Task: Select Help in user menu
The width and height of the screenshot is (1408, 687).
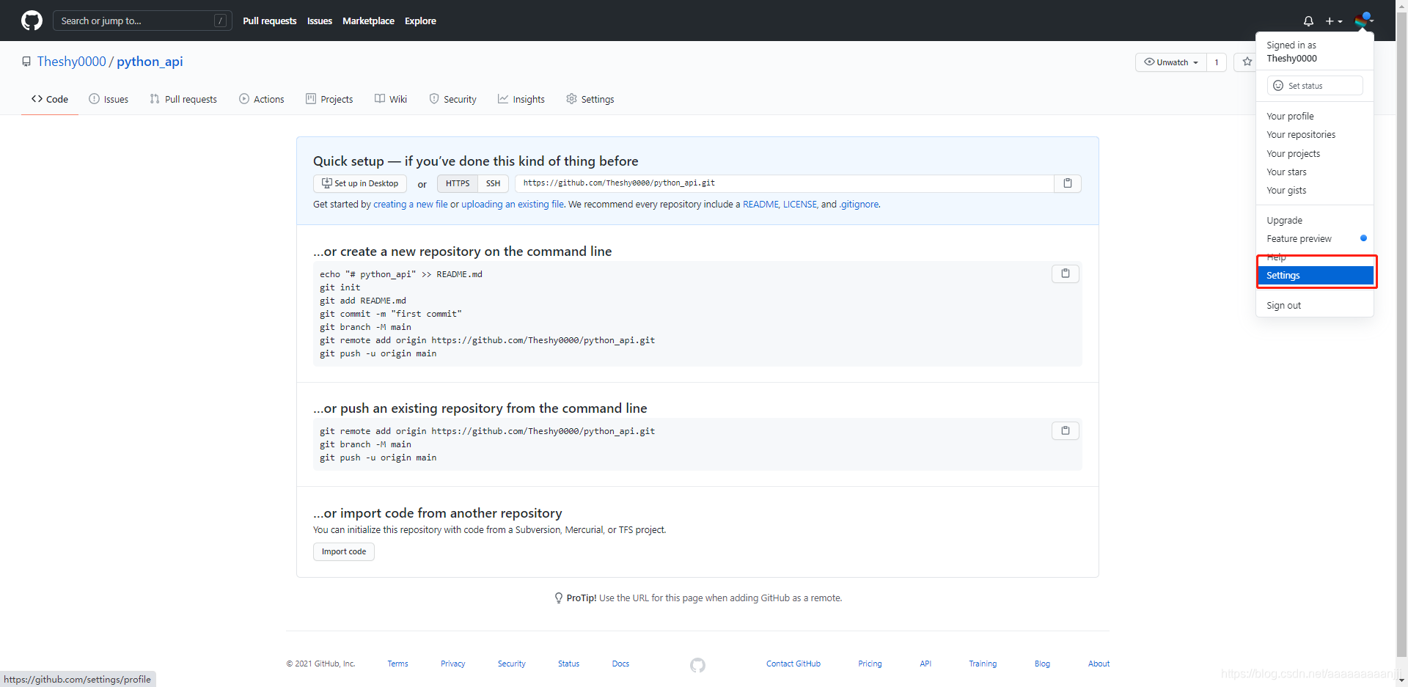Action: (1315, 257)
